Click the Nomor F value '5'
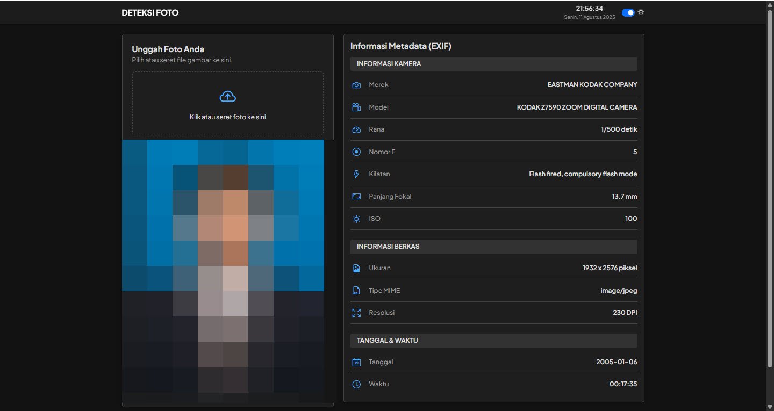Image resolution: width=774 pixels, height=411 pixels. tap(635, 152)
